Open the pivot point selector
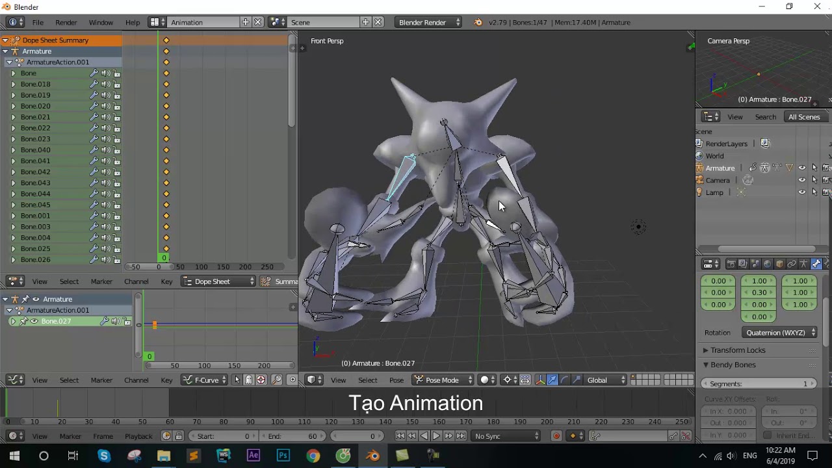 [x=511, y=380]
